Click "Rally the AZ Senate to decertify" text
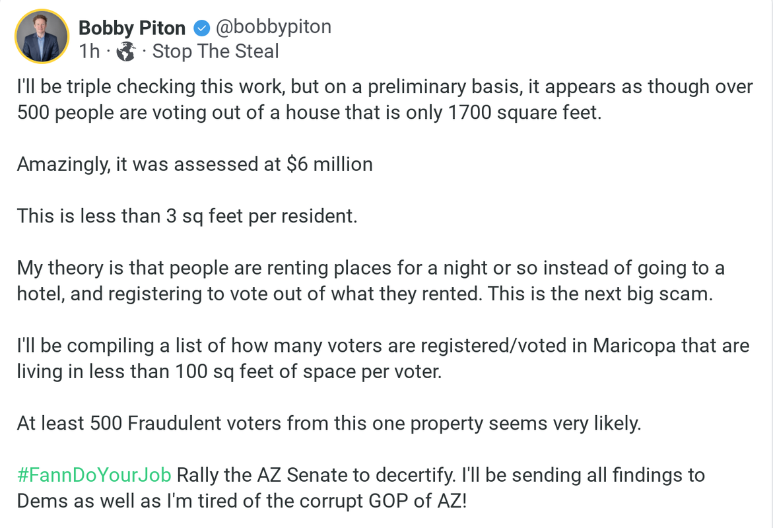773x528 pixels. tap(316, 475)
